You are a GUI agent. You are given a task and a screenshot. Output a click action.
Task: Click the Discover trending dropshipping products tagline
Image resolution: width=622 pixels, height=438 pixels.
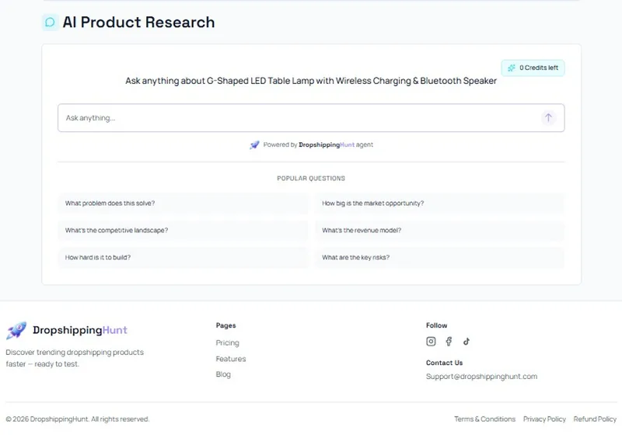click(75, 358)
